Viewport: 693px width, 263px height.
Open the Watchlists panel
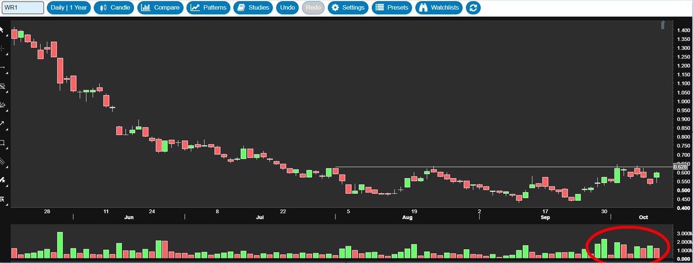(439, 8)
